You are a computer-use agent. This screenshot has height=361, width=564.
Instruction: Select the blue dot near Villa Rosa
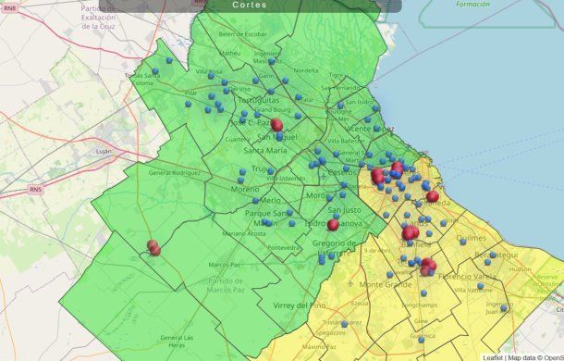pos(211,76)
